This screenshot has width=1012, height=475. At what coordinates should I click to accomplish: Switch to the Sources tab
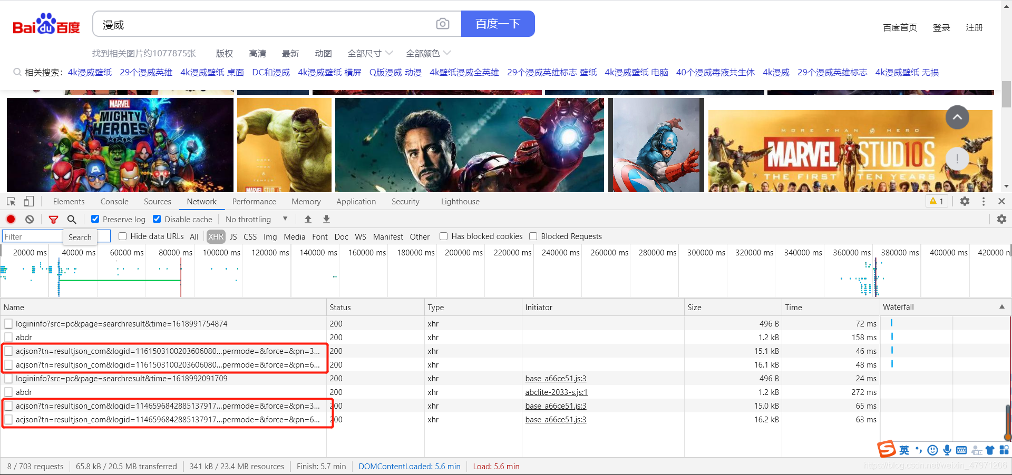click(158, 202)
